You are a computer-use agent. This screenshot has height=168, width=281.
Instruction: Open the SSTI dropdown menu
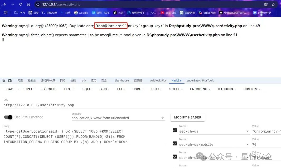coord(157,89)
